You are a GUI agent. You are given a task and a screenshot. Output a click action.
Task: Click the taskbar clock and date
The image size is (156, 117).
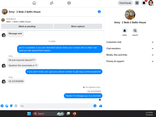pyautogui.click(x=149, y=114)
